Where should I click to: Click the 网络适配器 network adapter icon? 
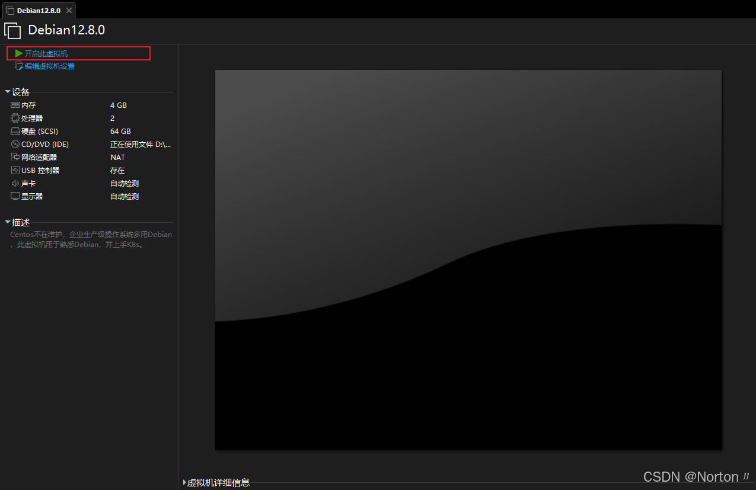[15, 157]
